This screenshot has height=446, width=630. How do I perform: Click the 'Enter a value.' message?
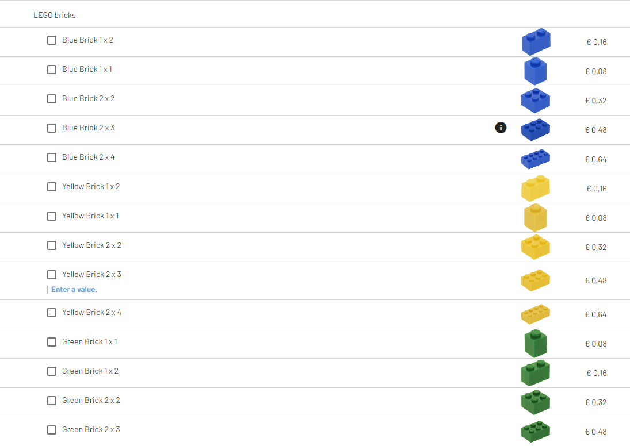click(74, 290)
